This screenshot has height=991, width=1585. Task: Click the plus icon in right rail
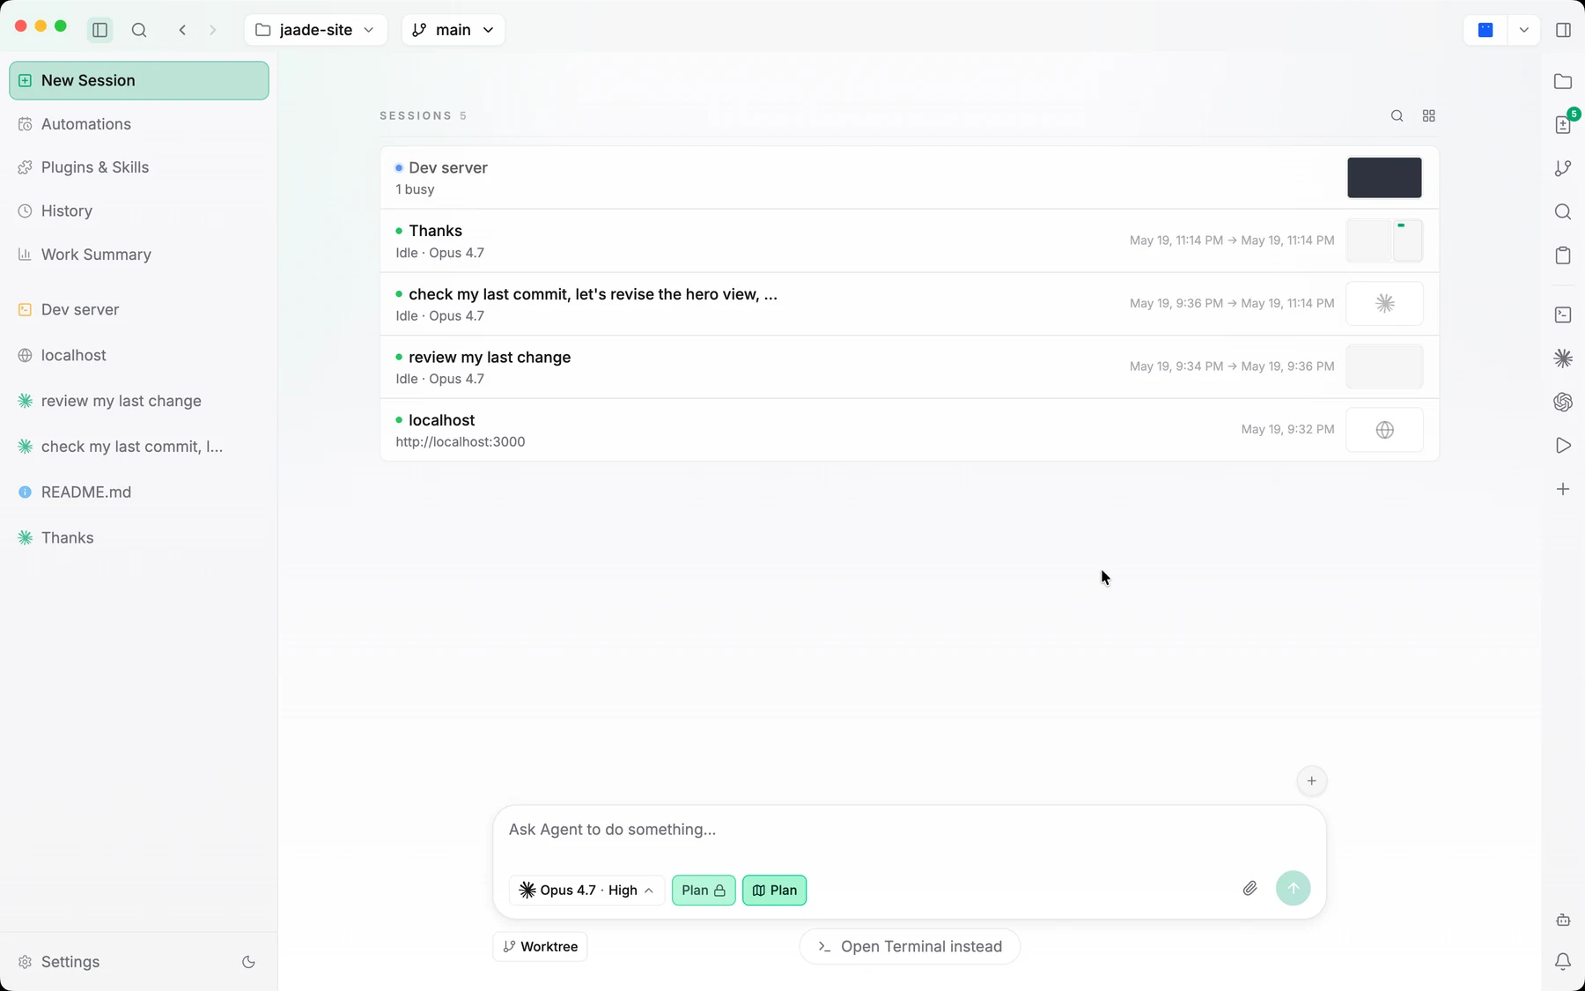coord(1563,489)
